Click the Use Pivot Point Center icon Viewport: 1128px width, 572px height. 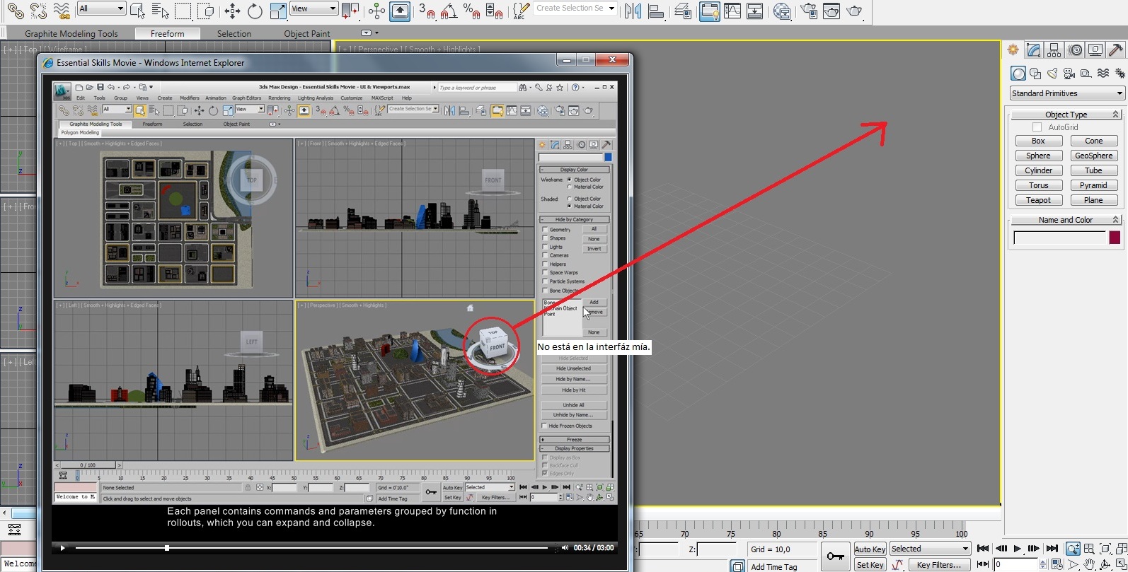[350, 11]
